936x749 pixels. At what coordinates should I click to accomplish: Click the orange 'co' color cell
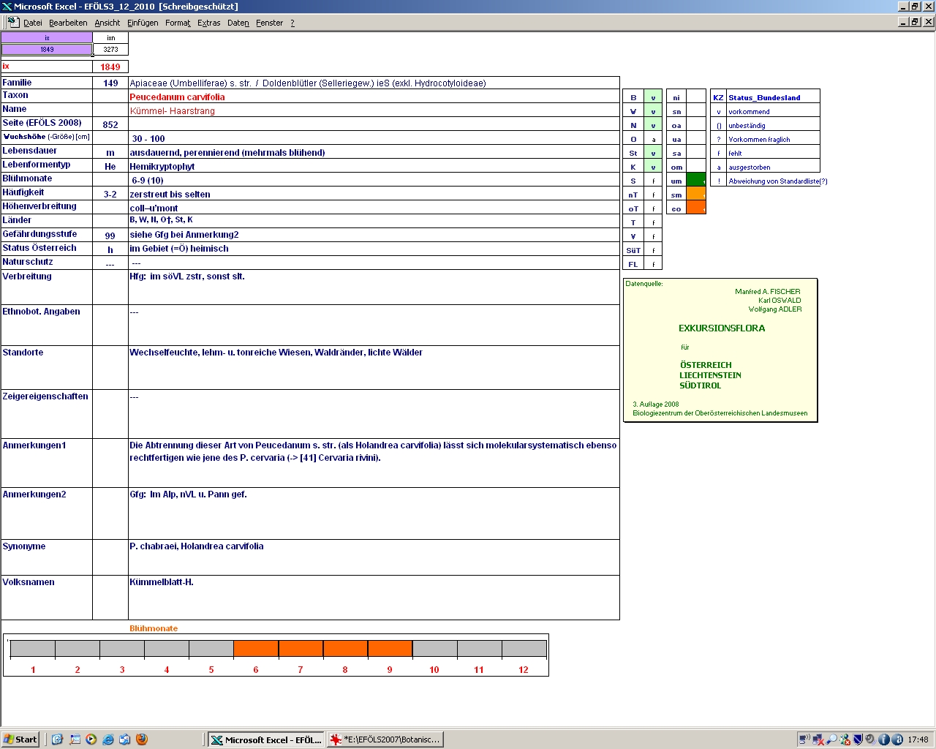(696, 208)
